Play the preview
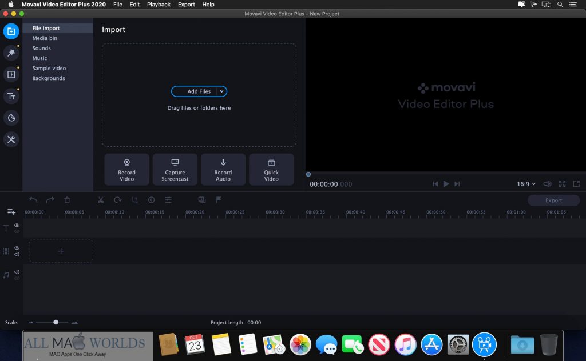The image size is (586, 361). coord(446,184)
